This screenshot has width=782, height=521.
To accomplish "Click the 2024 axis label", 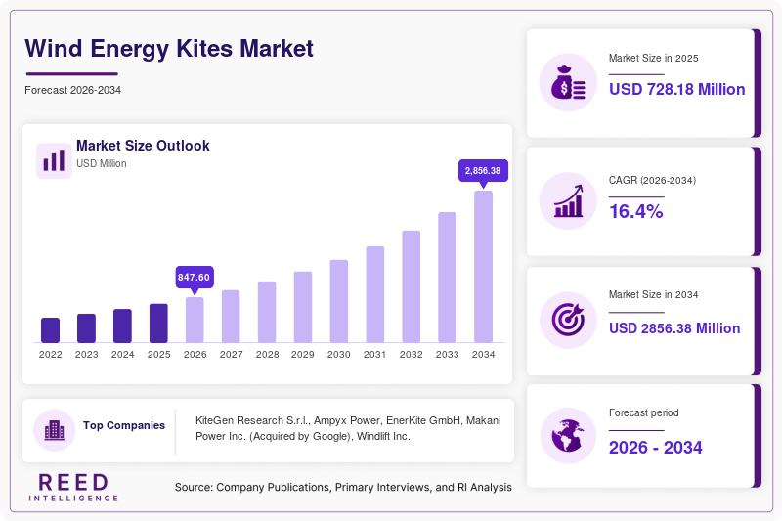I will [x=123, y=355].
